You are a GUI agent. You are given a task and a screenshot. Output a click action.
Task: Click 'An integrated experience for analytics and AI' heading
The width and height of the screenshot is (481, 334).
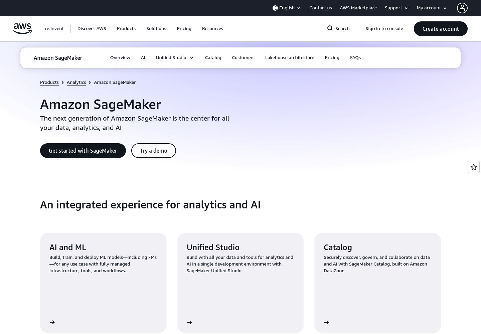point(150,205)
